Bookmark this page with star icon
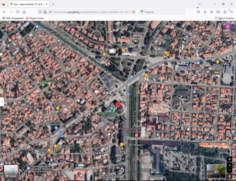236x181 pixels. pyautogui.click(x=134, y=12)
